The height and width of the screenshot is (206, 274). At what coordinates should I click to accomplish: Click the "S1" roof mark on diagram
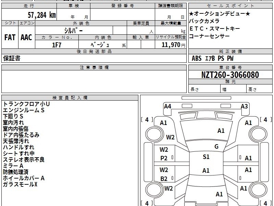[x=206, y=157]
